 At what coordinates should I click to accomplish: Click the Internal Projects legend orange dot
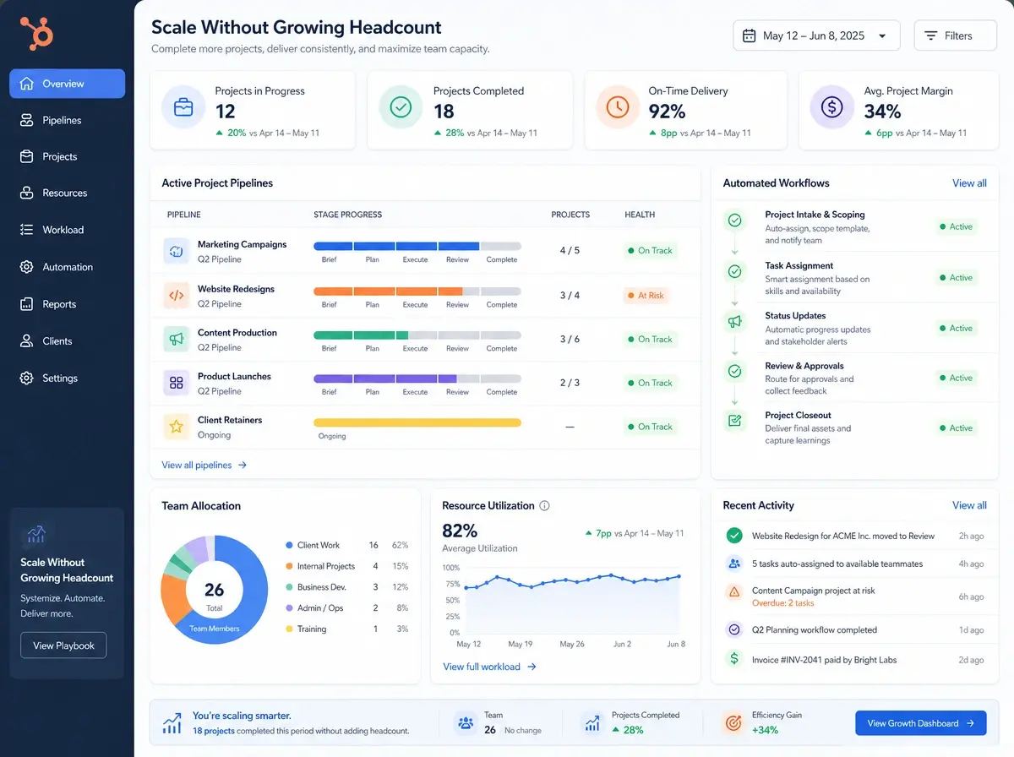coord(289,566)
